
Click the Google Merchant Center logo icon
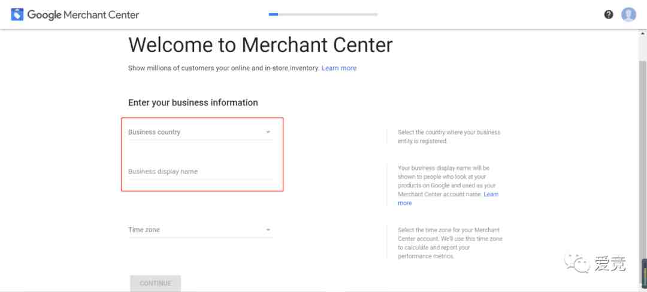click(17, 14)
